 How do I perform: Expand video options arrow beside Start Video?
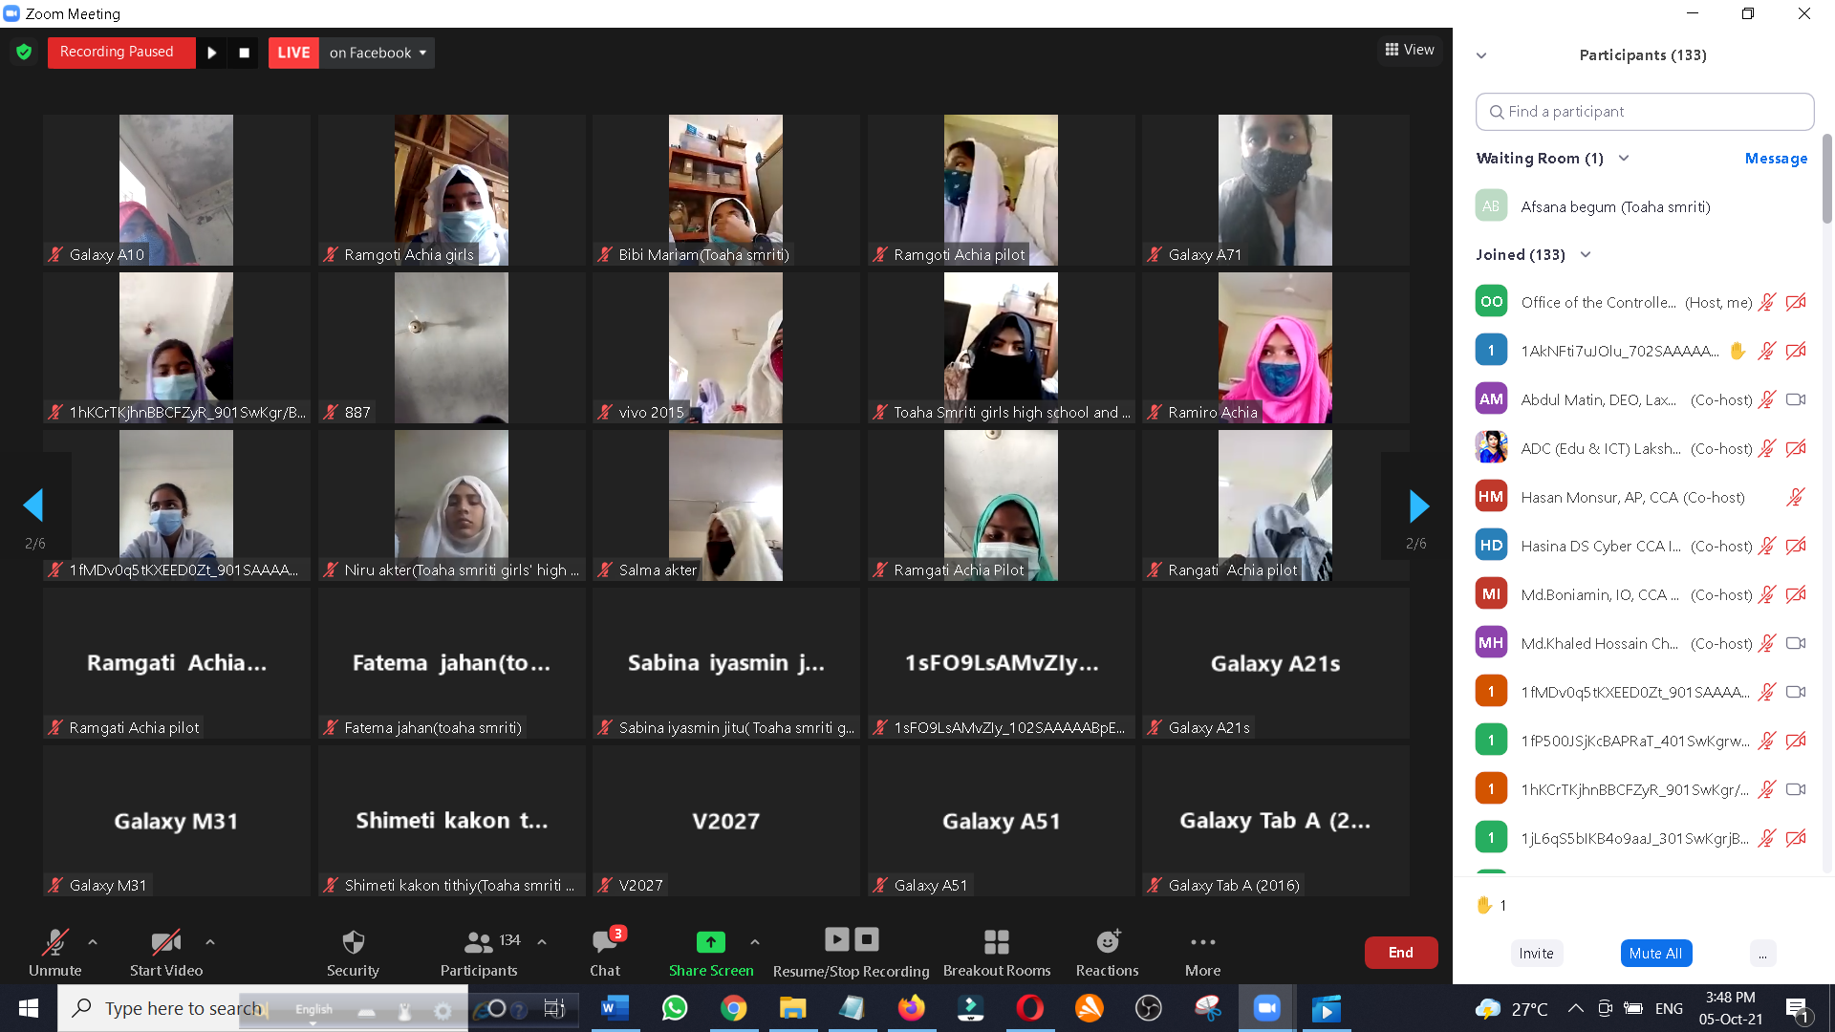[x=210, y=942]
